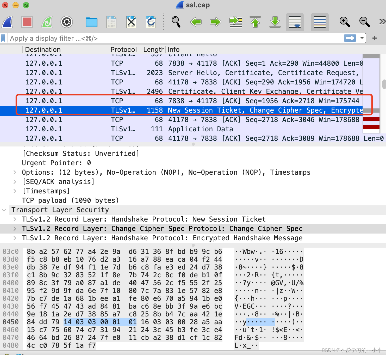This screenshot has height=355, width=386.
Task: Sort by Length column header
Action: (x=153, y=50)
